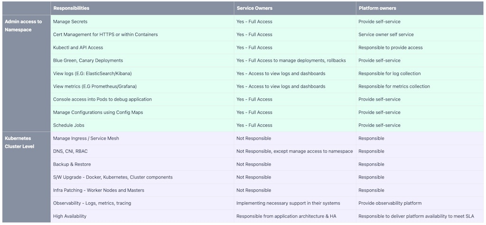Select Console access into Pods cell

coord(102,99)
